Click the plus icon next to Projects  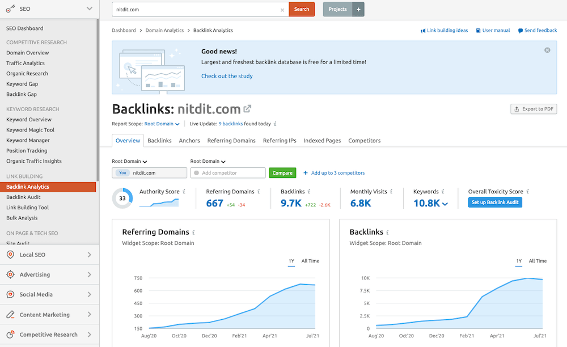(x=358, y=10)
